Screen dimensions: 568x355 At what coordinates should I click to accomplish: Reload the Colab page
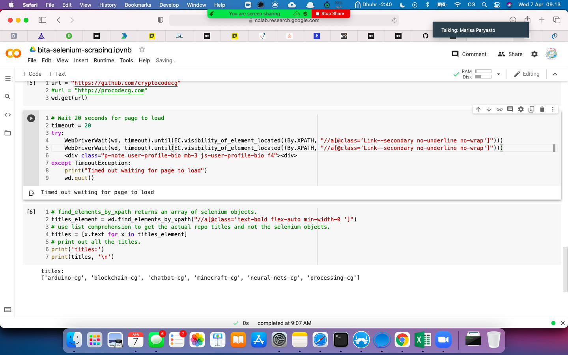point(394,20)
